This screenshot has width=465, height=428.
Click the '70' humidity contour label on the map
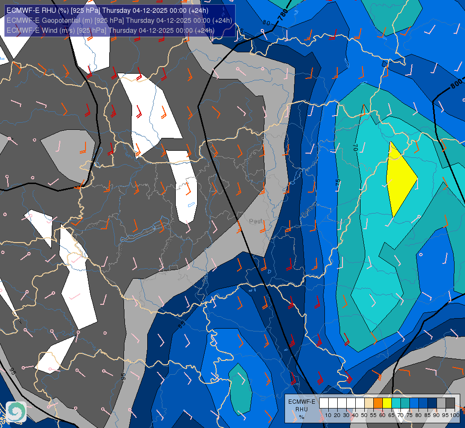[355, 147]
